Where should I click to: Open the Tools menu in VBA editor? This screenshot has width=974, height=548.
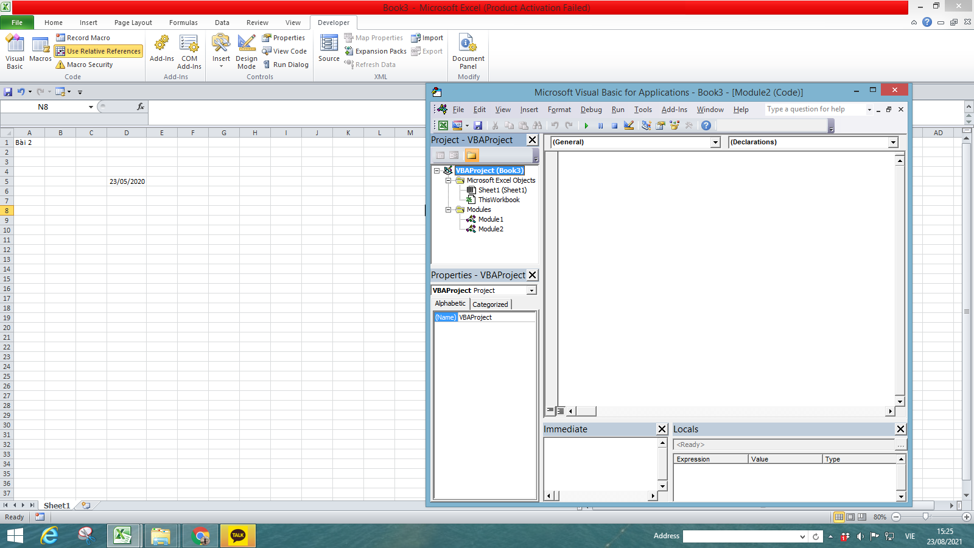(643, 110)
